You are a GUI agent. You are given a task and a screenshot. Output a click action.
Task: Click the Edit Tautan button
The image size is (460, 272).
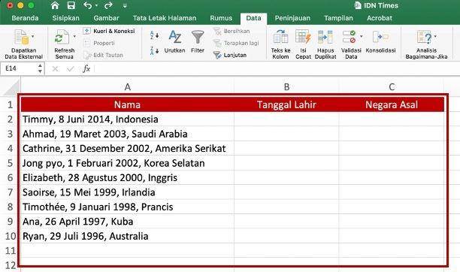[x=103, y=55]
